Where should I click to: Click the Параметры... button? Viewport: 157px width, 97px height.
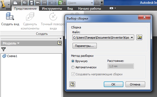click(85, 46)
